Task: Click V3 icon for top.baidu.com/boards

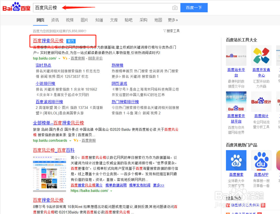Action: point(76,140)
